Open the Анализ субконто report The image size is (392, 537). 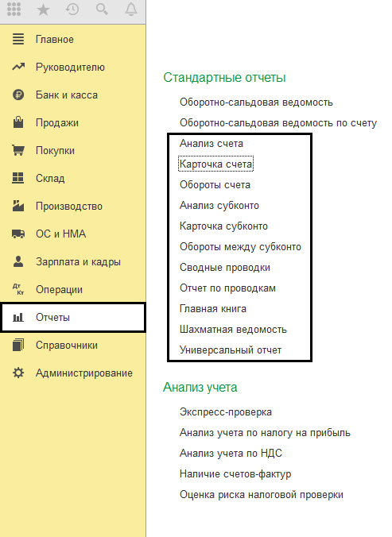click(219, 206)
